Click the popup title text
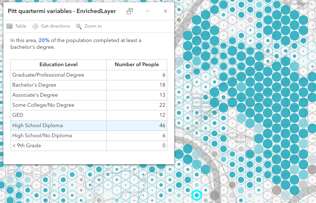Screen dimensions: 316x203 point(62,11)
